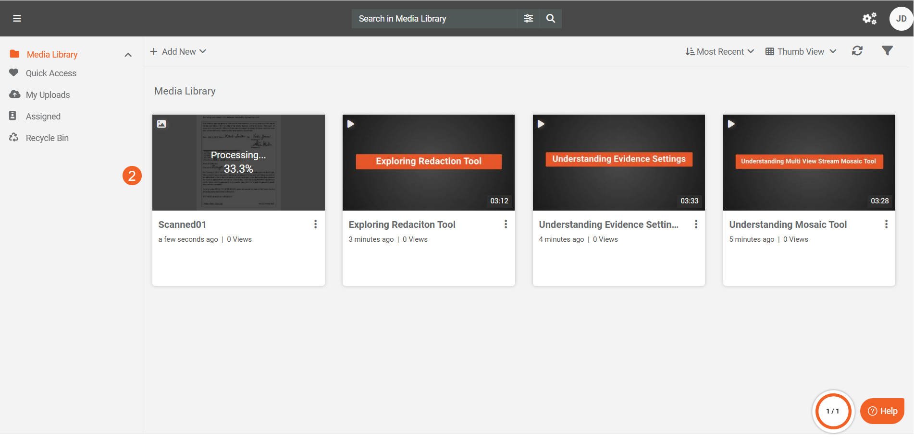Open the Exploring Redaciton Tool title link
Screen dimensions: 914x437
coord(402,224)
